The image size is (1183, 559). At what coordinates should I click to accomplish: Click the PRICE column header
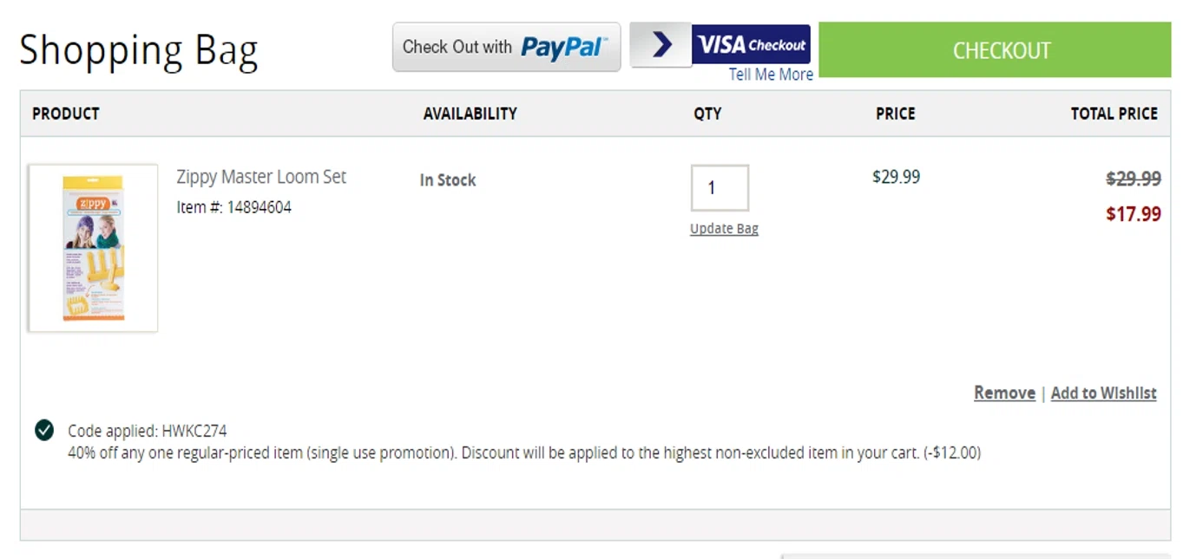(896, 114)
